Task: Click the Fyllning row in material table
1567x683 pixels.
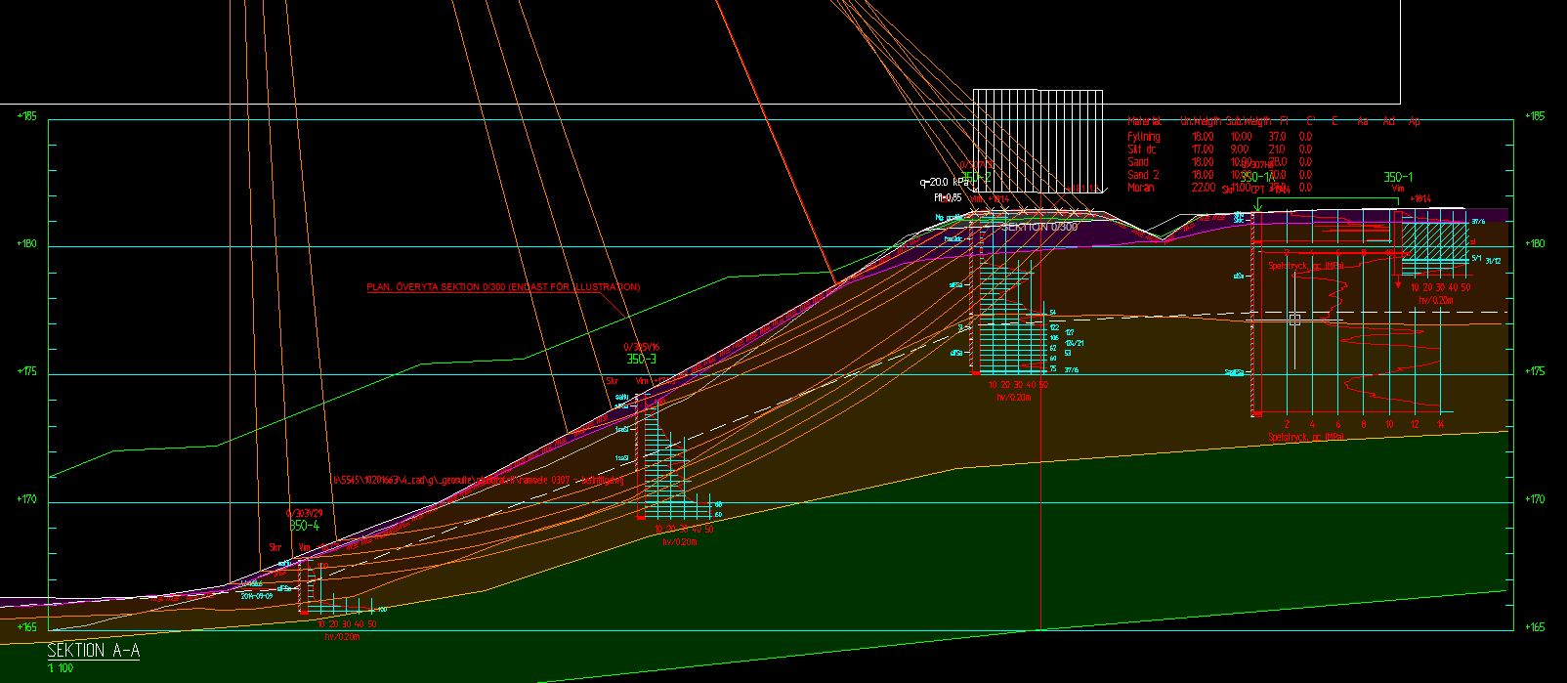Action: [x=1144, y=137]
